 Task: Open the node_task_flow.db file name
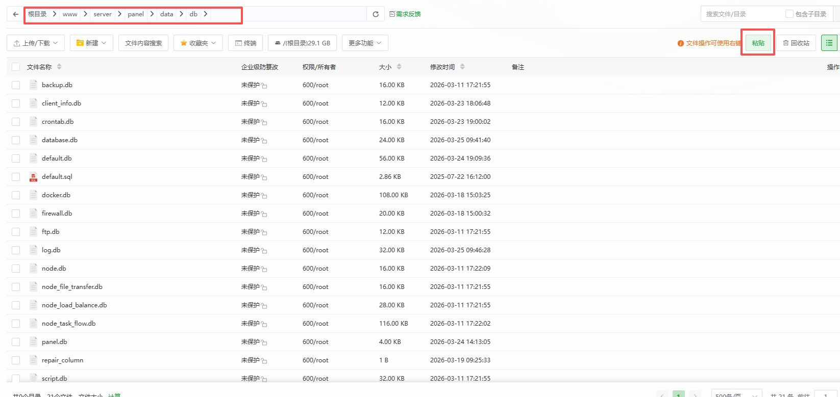coord(68,324)
